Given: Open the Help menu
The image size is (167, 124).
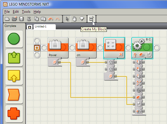Looking at the screenshot, I should (37, 12).
